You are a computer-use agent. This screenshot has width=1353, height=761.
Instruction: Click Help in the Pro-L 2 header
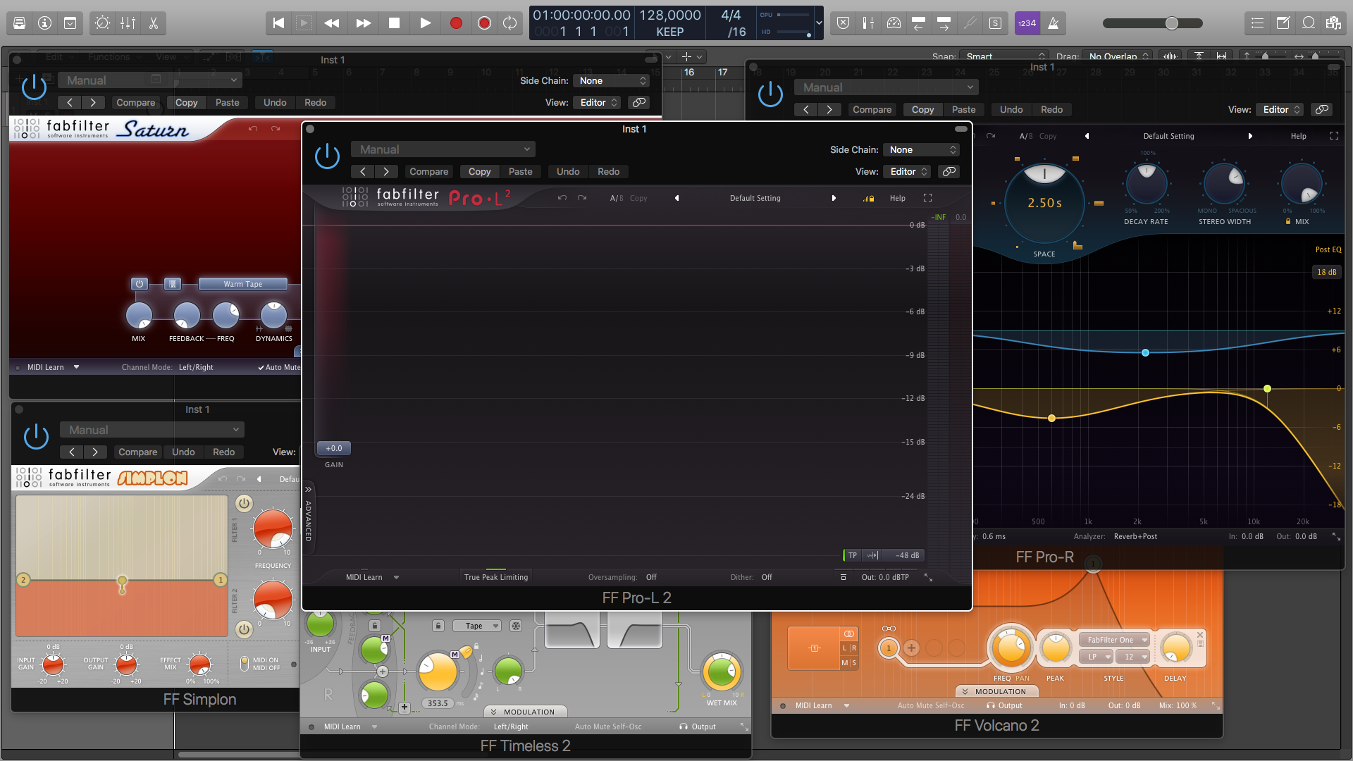coord(897,198)
